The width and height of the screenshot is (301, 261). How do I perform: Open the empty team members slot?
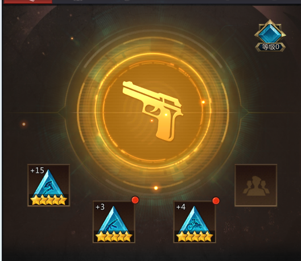tap(255, 185)
